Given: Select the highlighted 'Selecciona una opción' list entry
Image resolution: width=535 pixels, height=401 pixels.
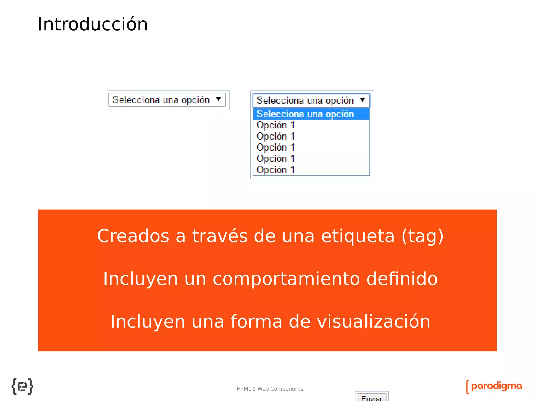Looking at the screenshot, I should click(311, 114).
